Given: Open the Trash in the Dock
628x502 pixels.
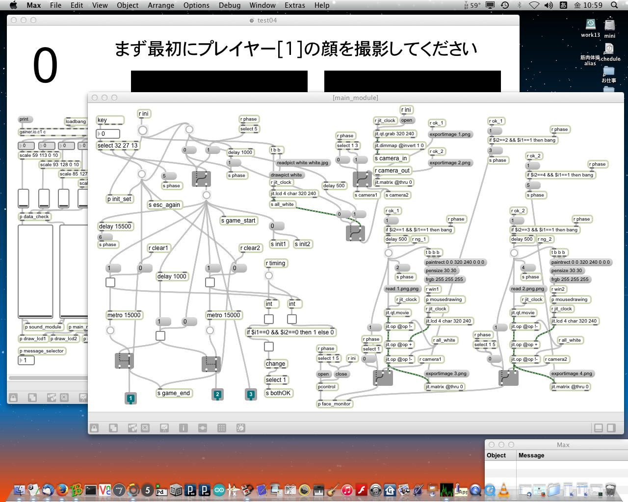Looking at the screenshot, I should (x=611, y=489).
